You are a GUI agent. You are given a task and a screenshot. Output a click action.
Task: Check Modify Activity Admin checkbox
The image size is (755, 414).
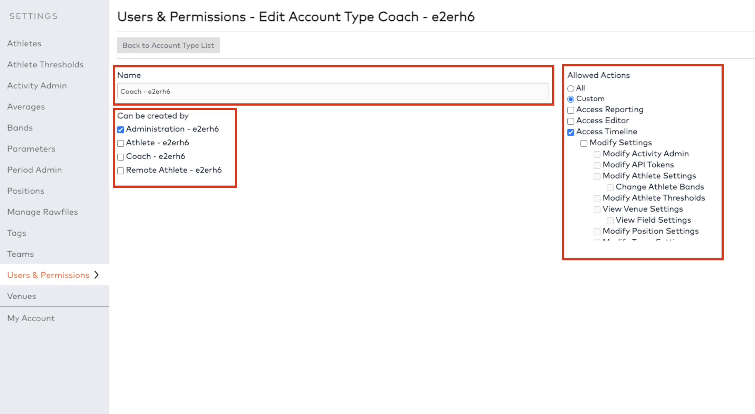597,154
